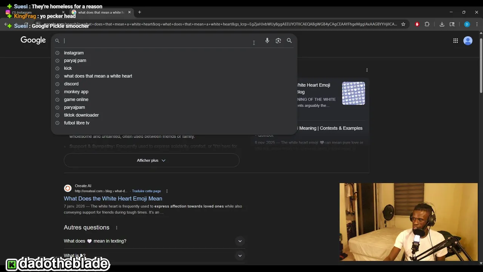
Task: Click 'Traduire cette page' link
Action: [146, 191]
